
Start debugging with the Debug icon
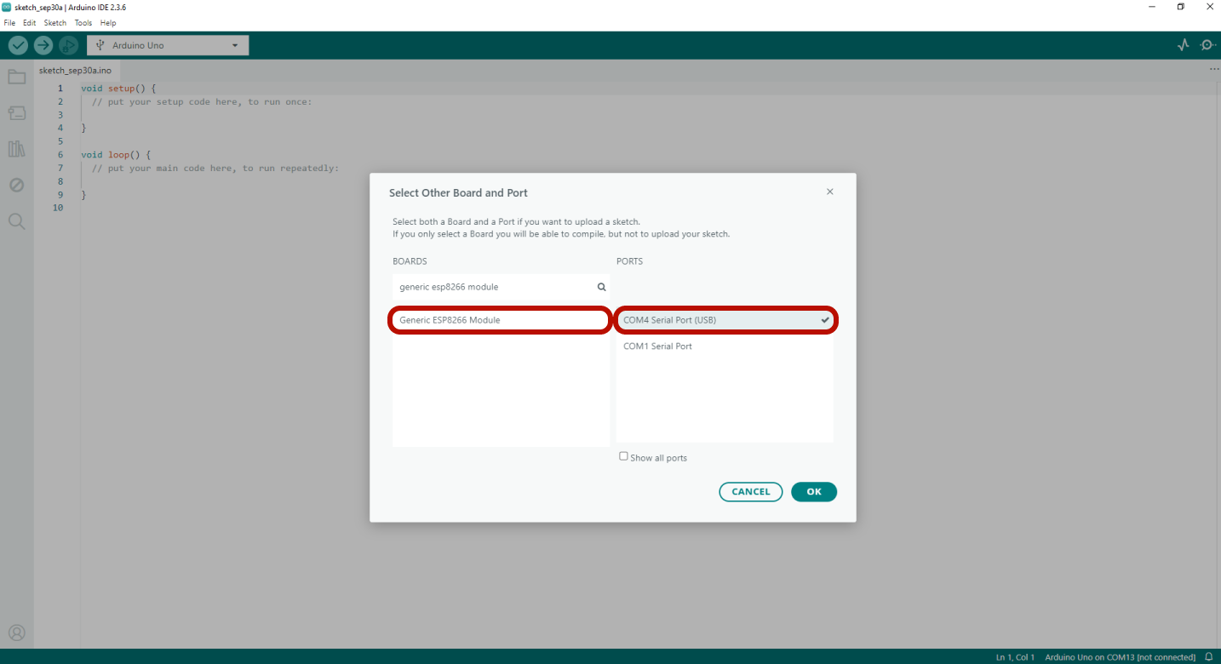coord(68,45)
